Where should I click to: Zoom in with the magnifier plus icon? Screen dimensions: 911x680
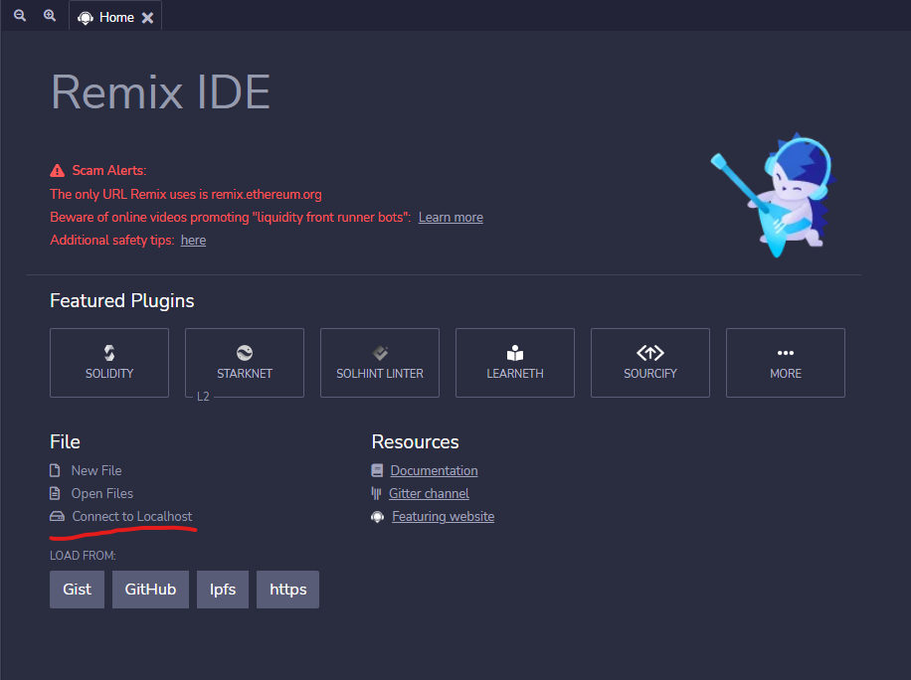coord(50,16)
